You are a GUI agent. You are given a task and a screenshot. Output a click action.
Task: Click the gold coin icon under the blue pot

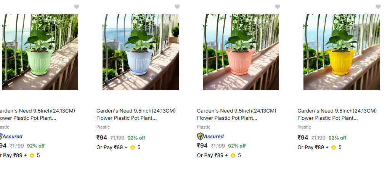pos(133,148)
